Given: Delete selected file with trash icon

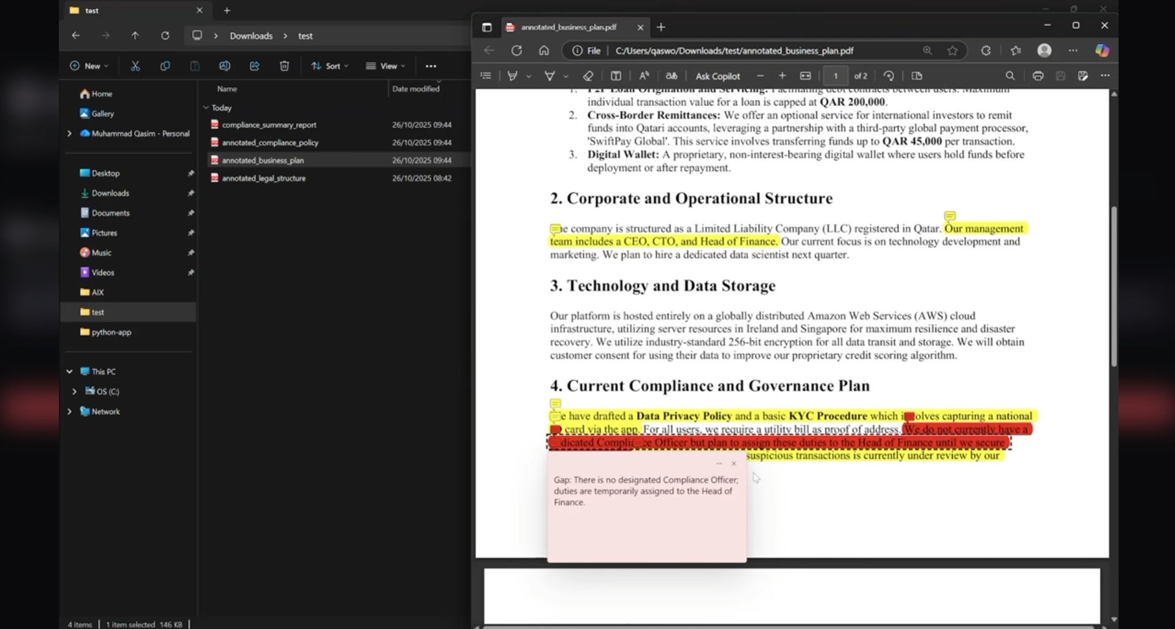Looking at the screenshot, I should point(285,66).
